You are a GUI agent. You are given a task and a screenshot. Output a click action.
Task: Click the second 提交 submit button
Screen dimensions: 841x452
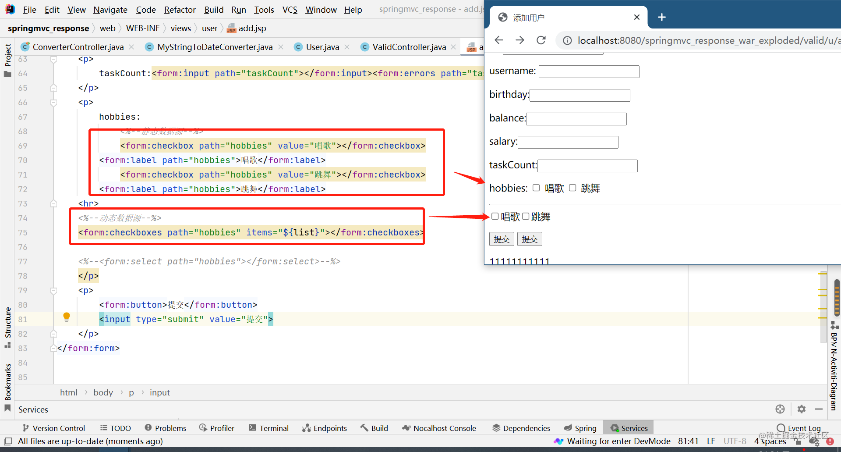(x=530, y=239)
